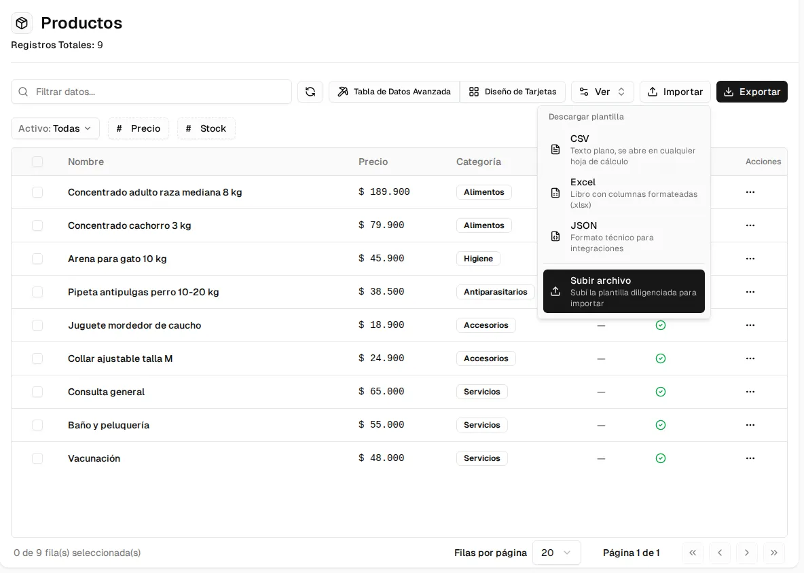Open actions menu for Vacunación
804x573 pixels.
click(750, 459)
